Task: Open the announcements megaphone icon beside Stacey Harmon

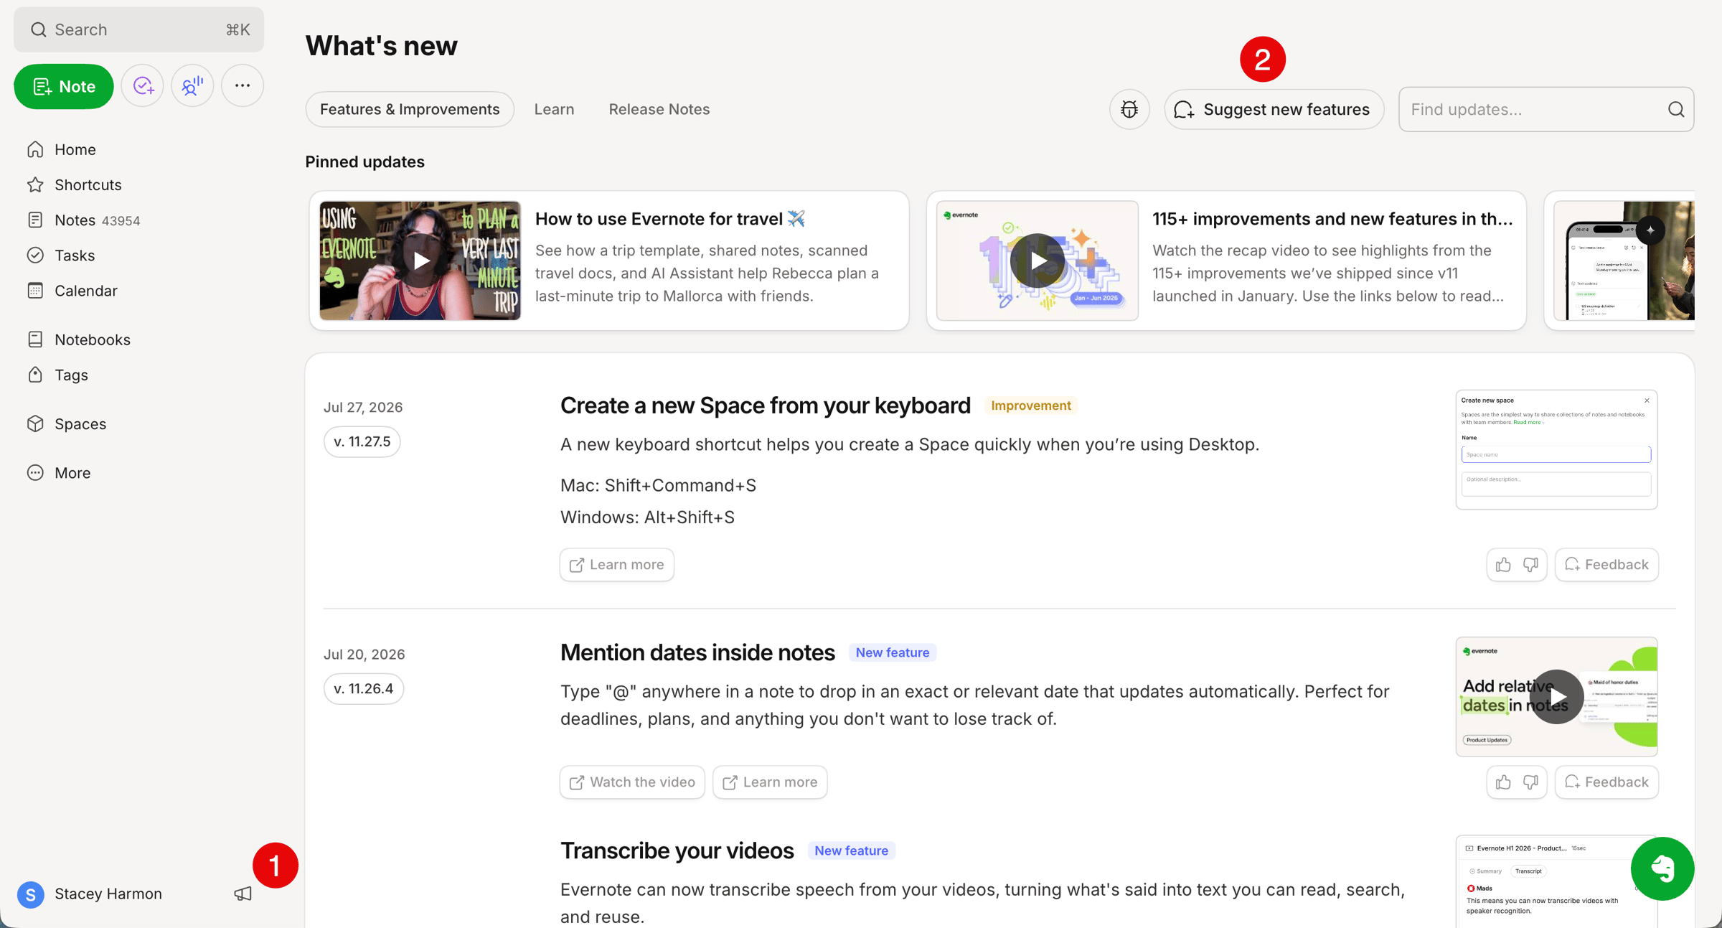Action: click(243, 894)
